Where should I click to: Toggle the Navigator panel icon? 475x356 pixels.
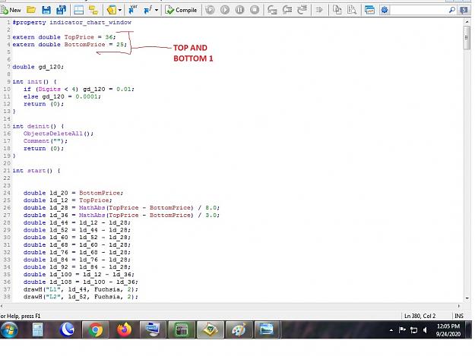pyautogui.click(x=79, y=10)
